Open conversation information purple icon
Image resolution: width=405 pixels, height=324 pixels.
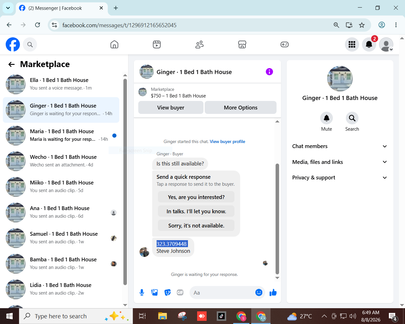point(269,72)
